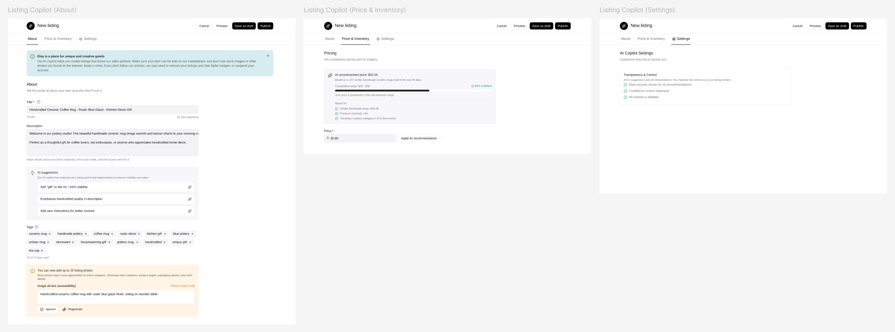
Task: Click the Etsy logo icon next to "New listing"
Action: coord(31,26)
